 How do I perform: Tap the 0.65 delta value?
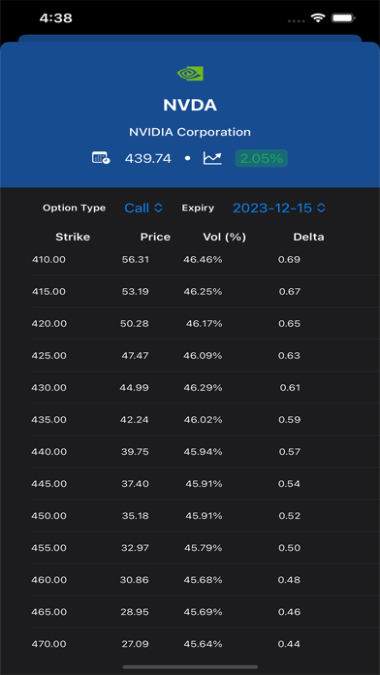(x=289, y=323)
